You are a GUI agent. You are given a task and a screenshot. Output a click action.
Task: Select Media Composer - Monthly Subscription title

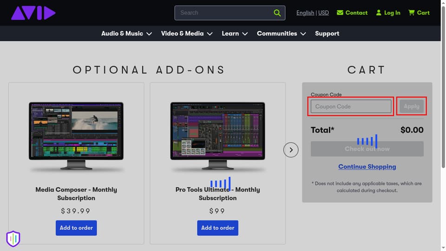pos(76,193)
